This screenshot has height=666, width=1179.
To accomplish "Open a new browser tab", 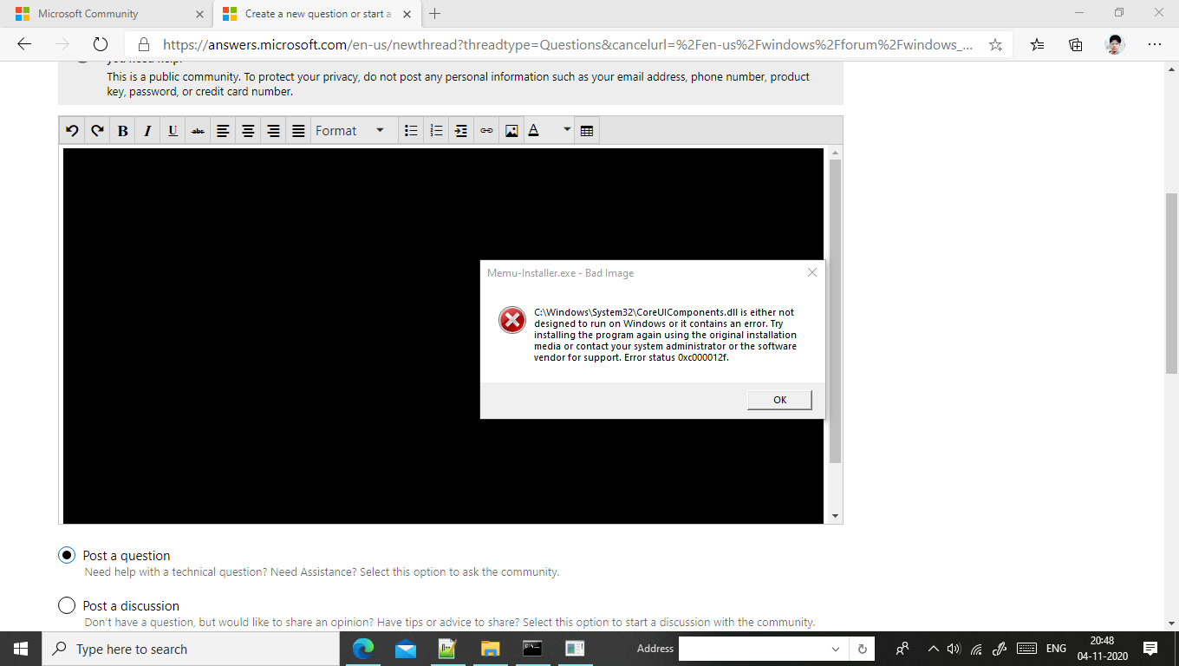I will [434, 14].
